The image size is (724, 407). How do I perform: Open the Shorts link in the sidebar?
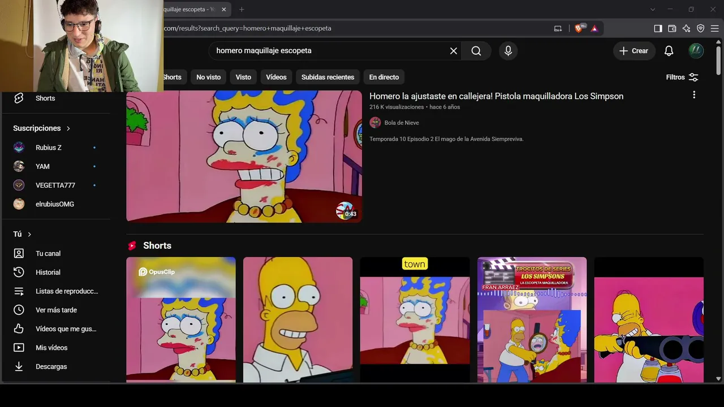coord(45,98)
